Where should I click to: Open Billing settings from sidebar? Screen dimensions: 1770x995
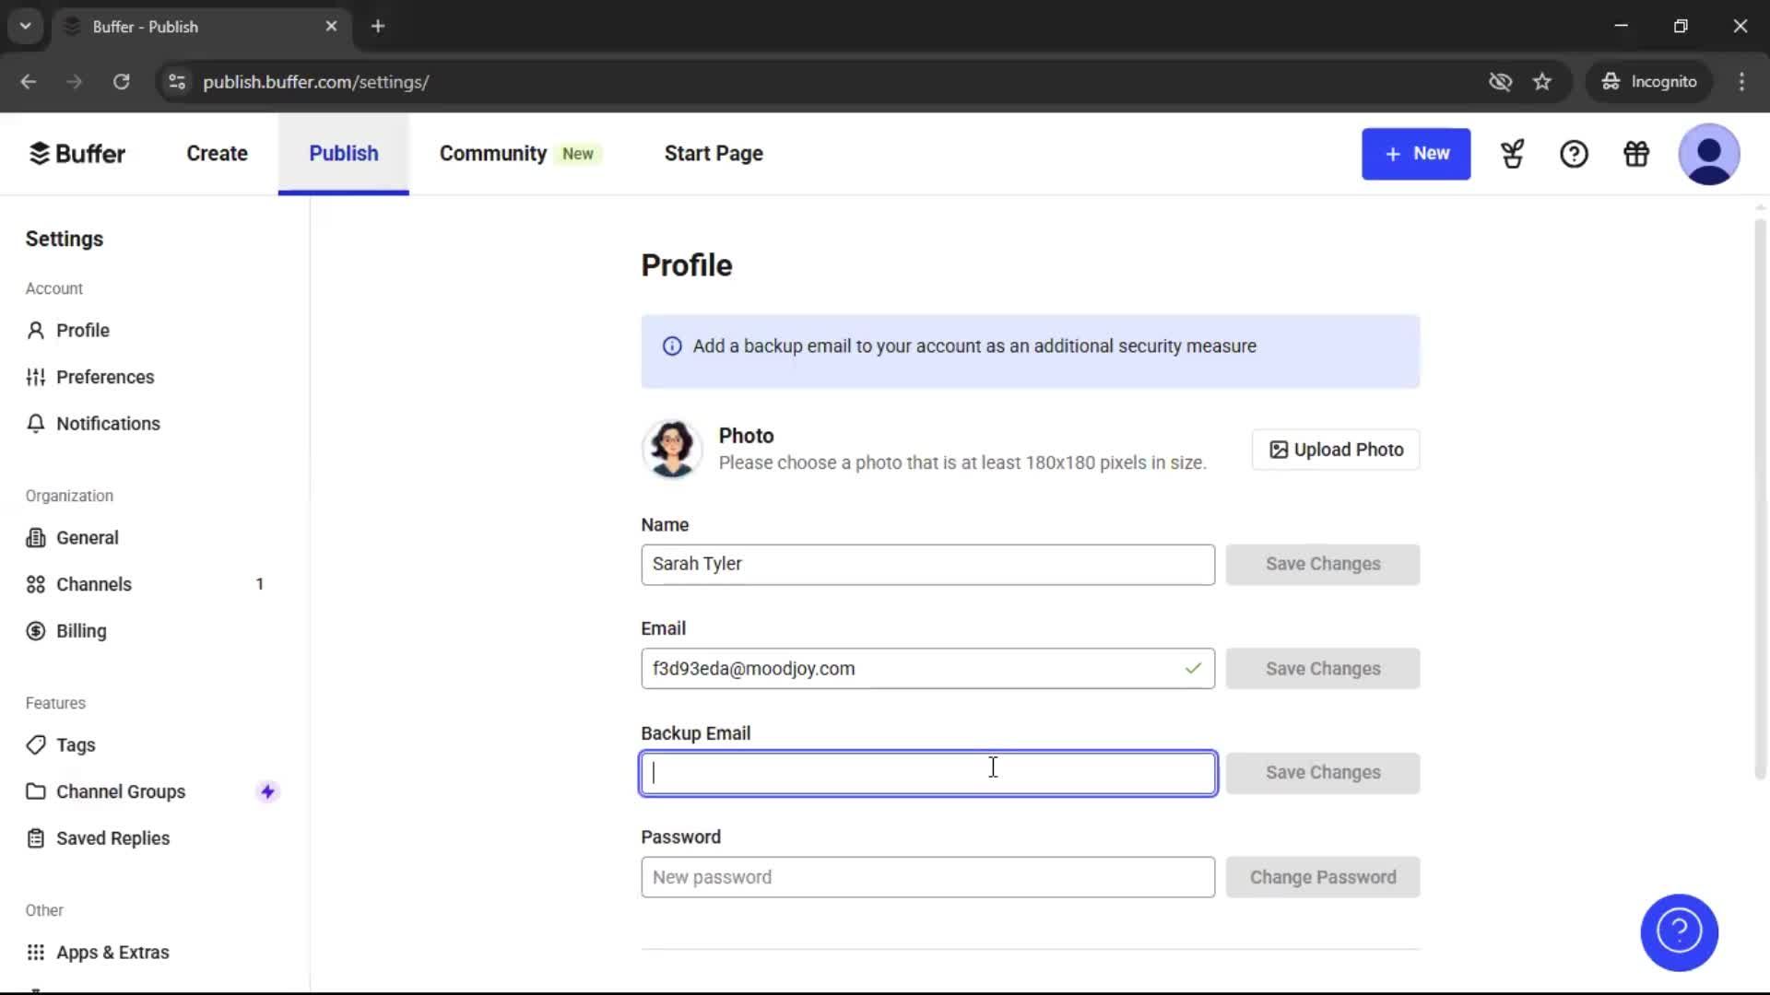coord(81,630)
